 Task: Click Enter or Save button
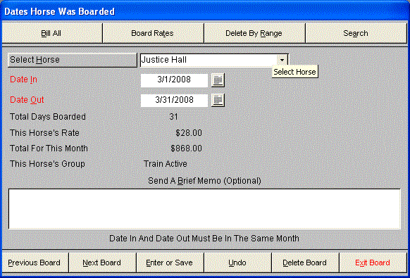(170, 263)
